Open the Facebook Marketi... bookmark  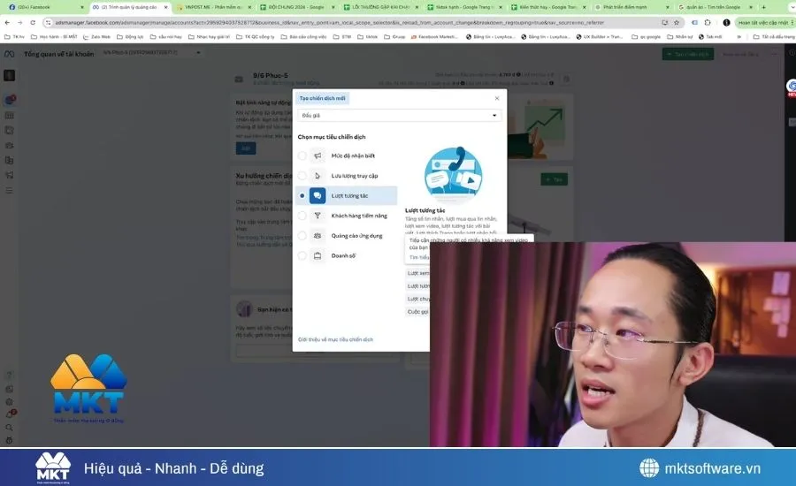tap(434, 37)
